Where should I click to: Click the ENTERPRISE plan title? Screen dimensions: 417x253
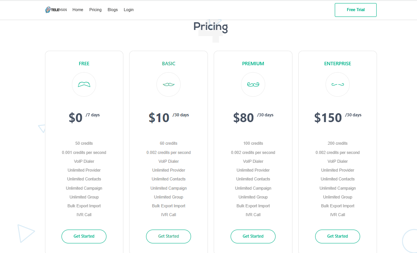[337, 64]
